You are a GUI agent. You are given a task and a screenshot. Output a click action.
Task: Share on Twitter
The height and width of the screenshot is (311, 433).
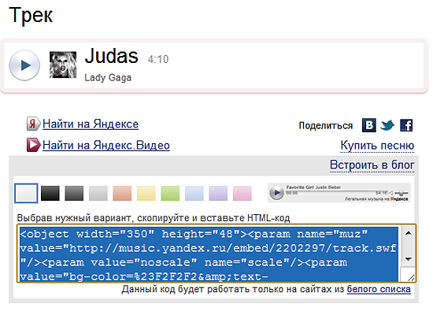[387, 125]
